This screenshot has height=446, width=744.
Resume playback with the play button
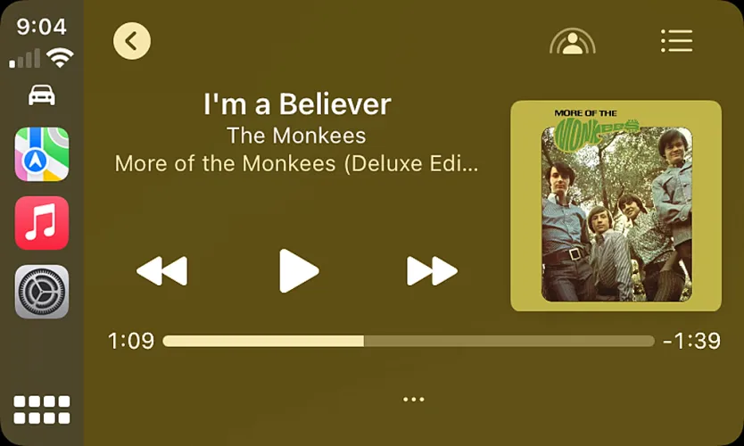tap(299, 271)
